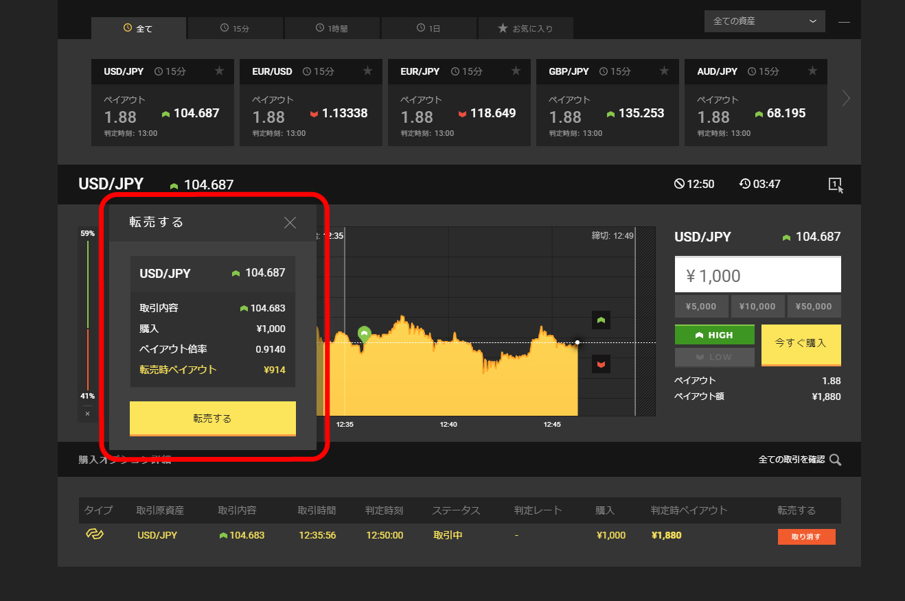Favorite the AUD/JPY card star
The height and width of the screenshot is (601, 905).
812,71
